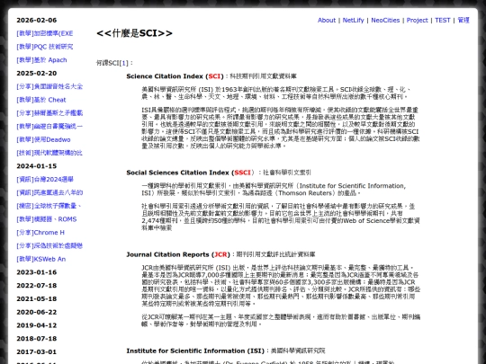Open the [資訊]台灣2024選舉 article
The height and width of the screenshot is (364, 486).
pos(45,180)
